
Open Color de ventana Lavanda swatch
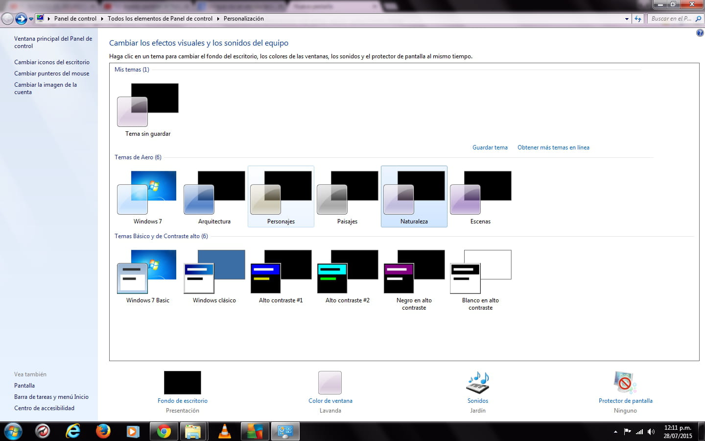[x=330, y=383]
